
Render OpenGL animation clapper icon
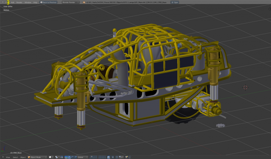click(x=129, y=157)
